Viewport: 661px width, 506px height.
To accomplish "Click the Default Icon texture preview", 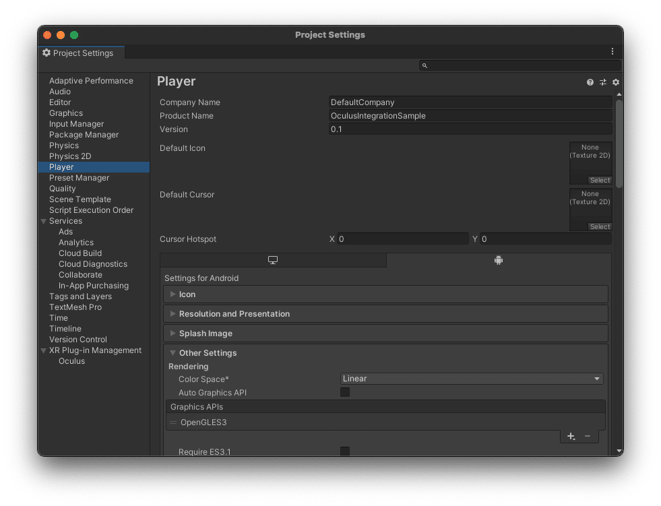I will tap(591, 163).
